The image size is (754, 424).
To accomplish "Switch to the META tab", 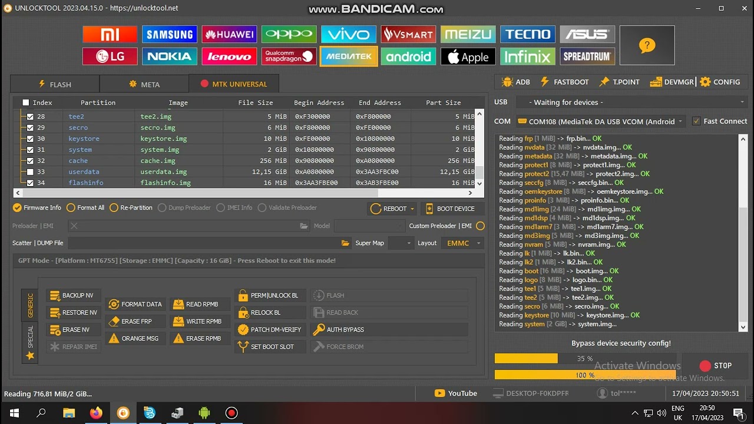I will tap(144, 84).
